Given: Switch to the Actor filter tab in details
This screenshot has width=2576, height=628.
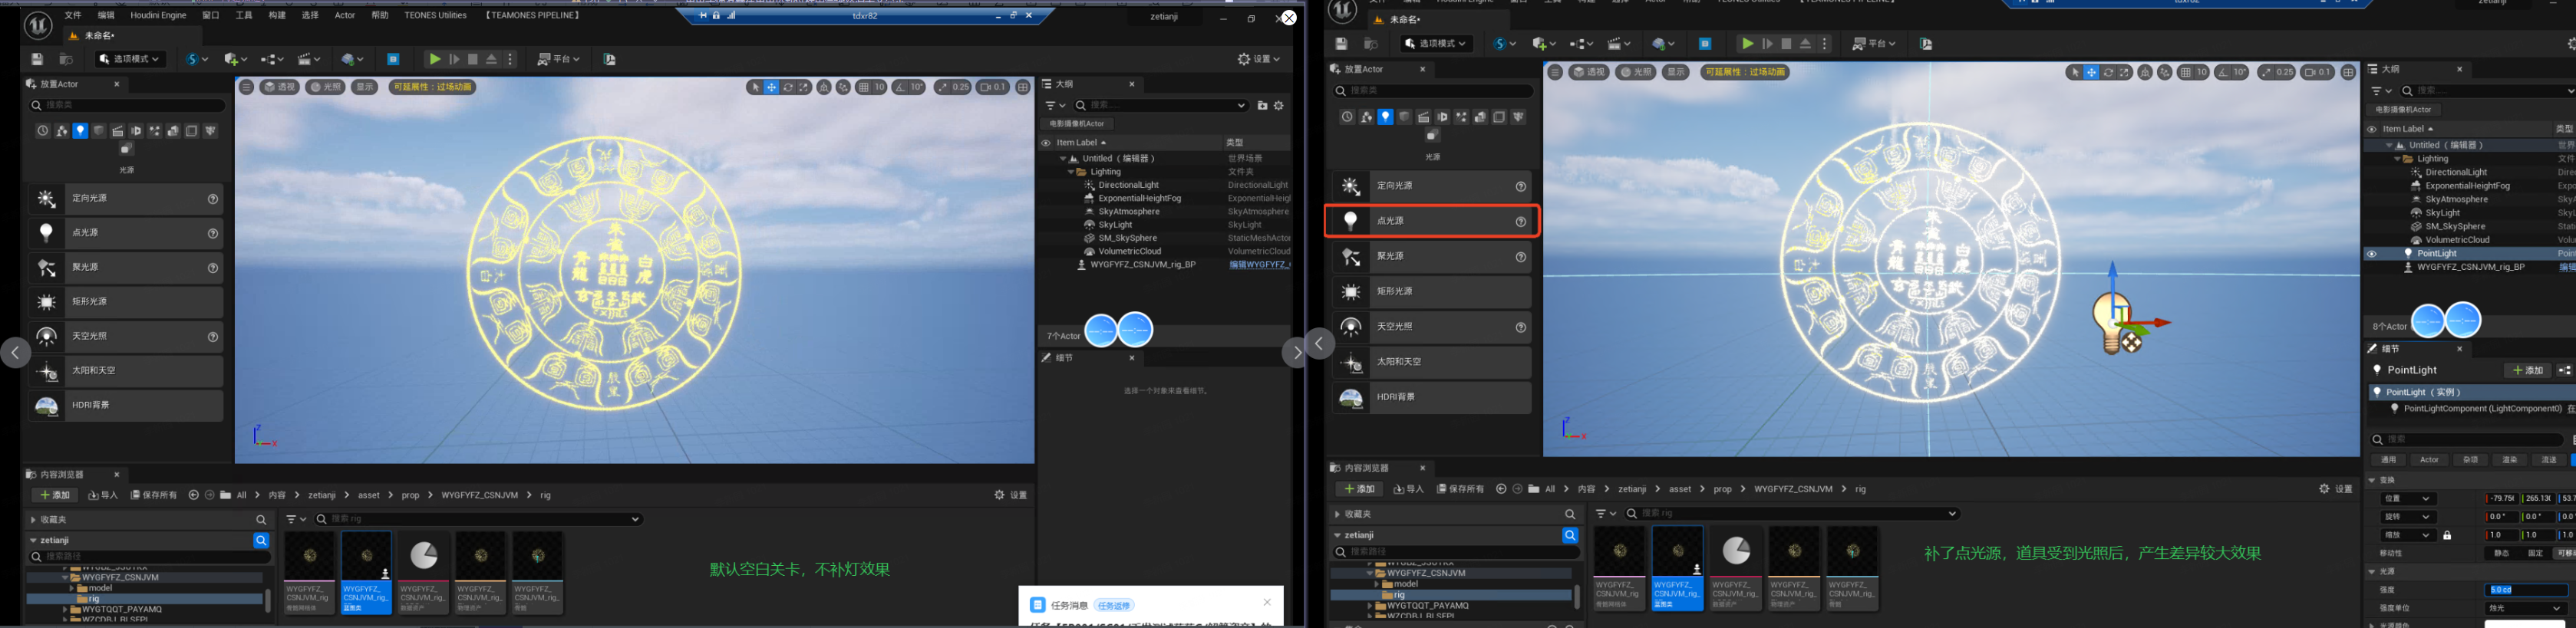Looking at the screenshot, I should 2429,460.
